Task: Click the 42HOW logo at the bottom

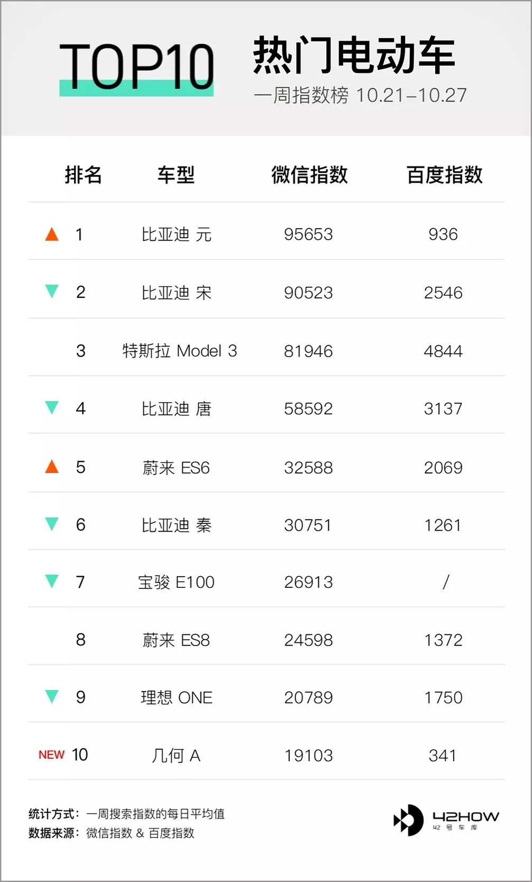Action: (446, 820)
